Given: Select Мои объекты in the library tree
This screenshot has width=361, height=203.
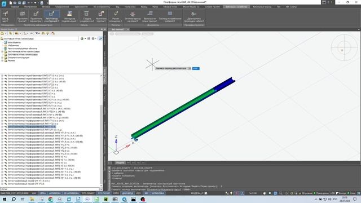Looking at the screenshot, I should (x=14, y=43).
